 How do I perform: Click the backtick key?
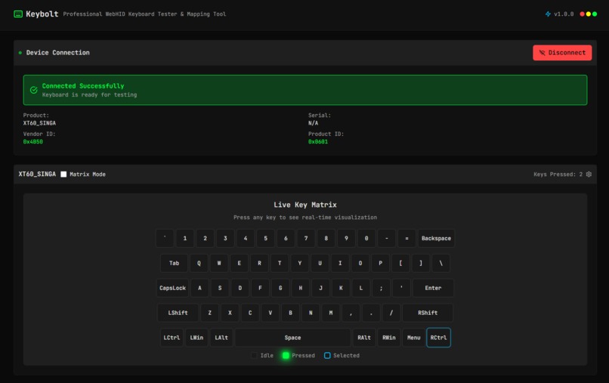[x=165, y=238]
